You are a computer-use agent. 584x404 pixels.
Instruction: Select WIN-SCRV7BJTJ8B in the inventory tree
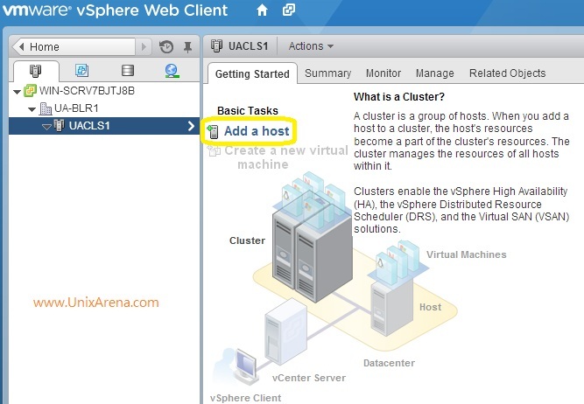87,91
